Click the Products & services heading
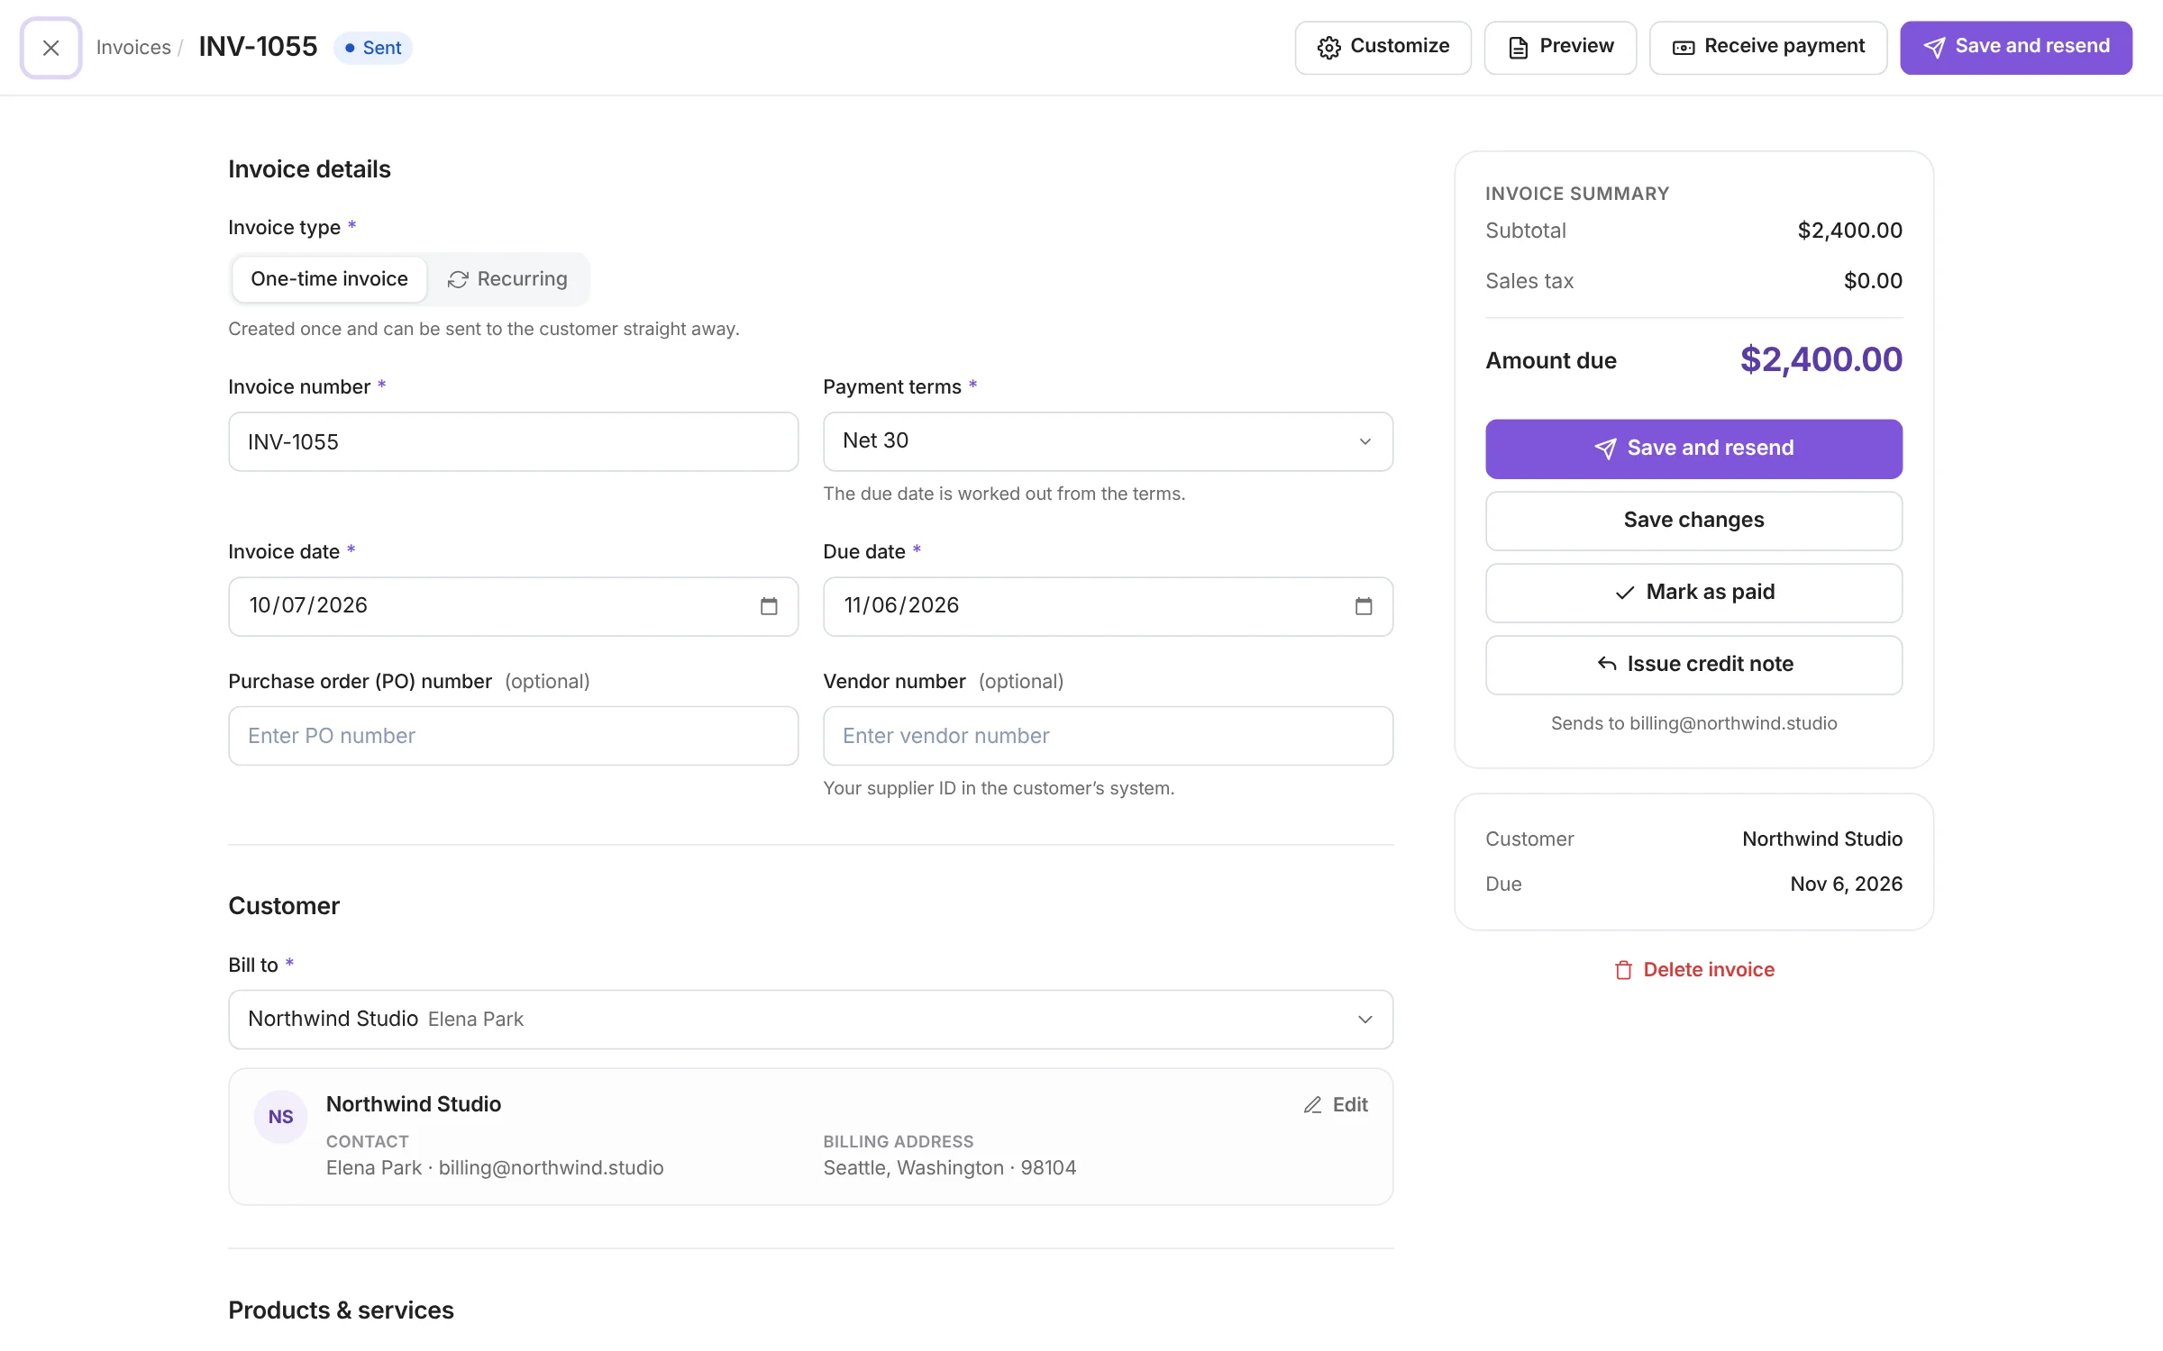This screenshot has width=2163, height=1351. (341, 1310)
